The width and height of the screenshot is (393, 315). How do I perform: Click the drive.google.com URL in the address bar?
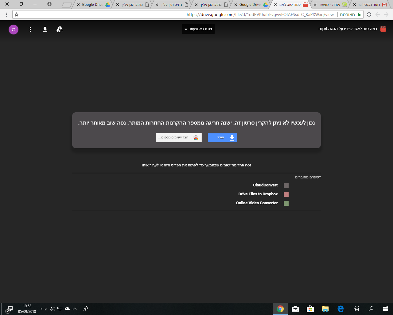(x=260, y=14)
